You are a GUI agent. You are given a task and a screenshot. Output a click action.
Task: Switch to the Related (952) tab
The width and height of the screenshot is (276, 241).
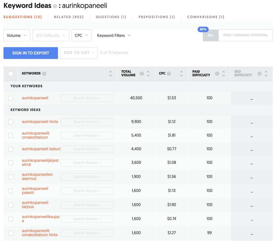[x=69, y=17]
